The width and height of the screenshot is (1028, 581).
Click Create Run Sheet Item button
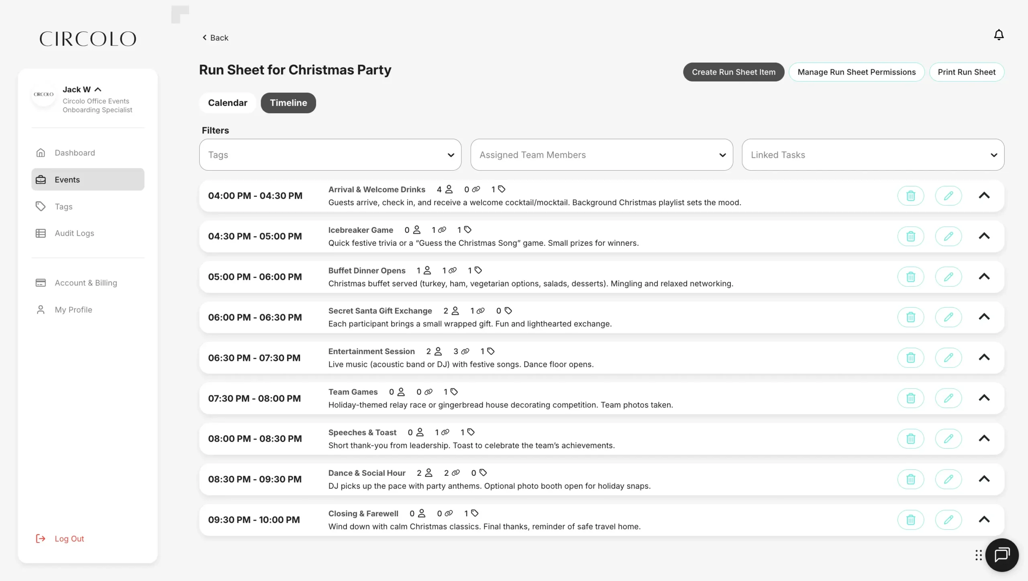tap(733, 72)
